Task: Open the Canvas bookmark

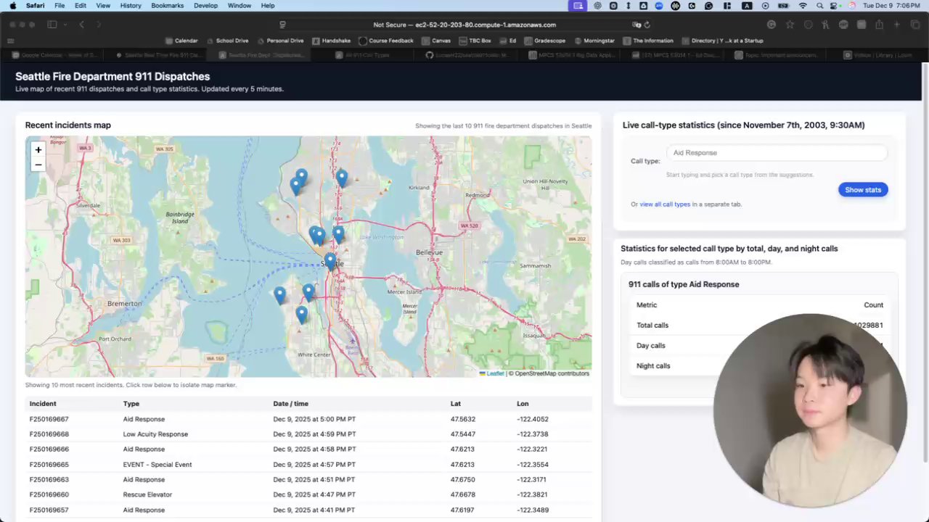Action: [436, 41]
